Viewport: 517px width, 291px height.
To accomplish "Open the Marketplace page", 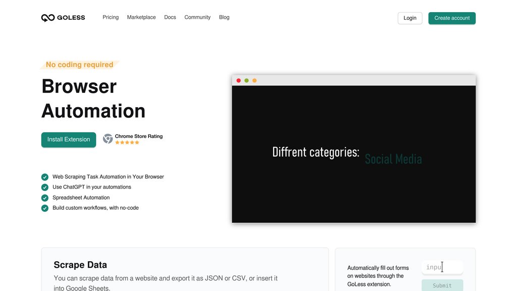I will pyautogui.click(x=141, y=17).
